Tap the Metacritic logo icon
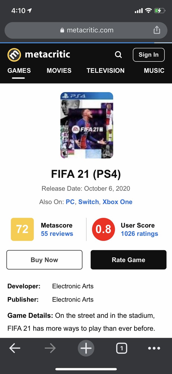172x374 pixels. tap(14, 54)
